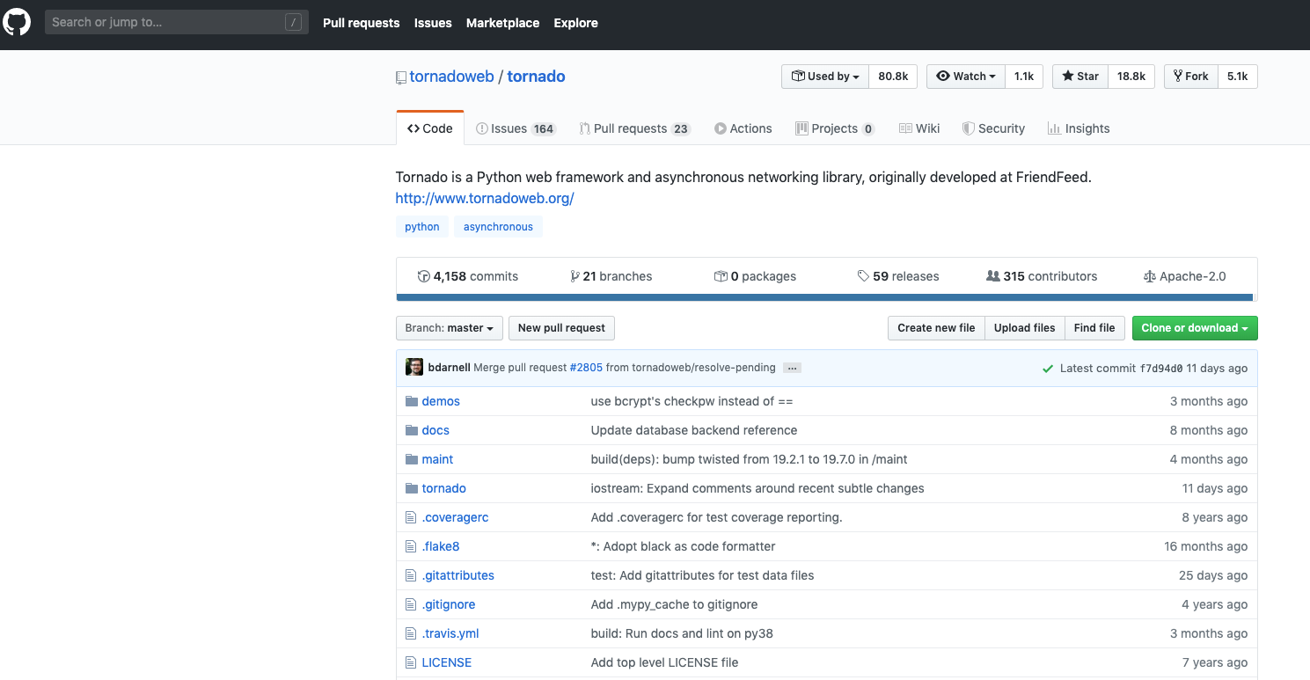Click the tornado folder icon

pyautogui.click(x=411, y=488)
